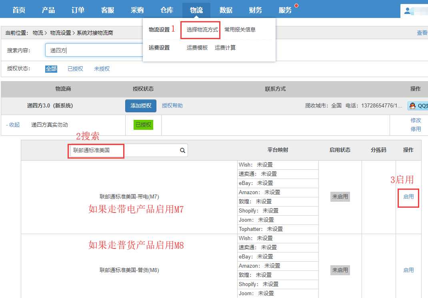428x298 pixels.
Task: Open the 仓库 navigation tab
Action: coord(167,10)
